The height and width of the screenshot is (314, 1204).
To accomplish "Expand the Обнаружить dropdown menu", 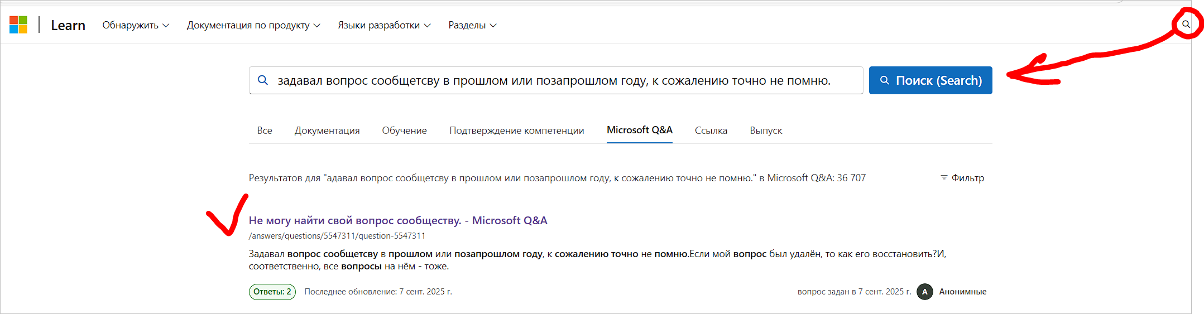I will click(x=136, y=25).
